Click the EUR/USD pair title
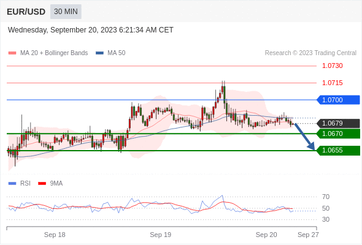362x245 pixels. [26, 12]
